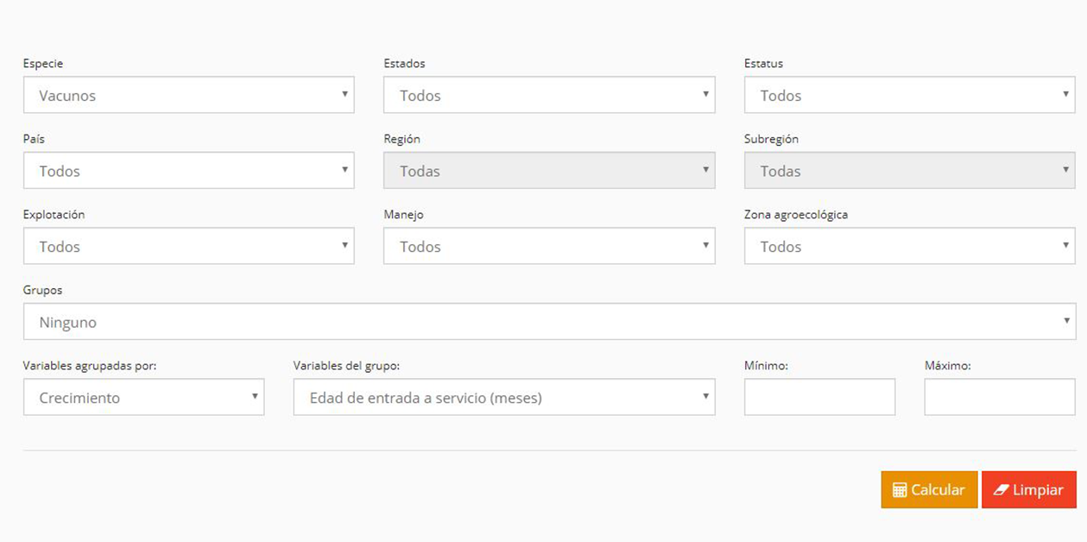1087x542 pixels.
Task: Open the Variables agrupadas por dropdown
Action: point(143,397)
